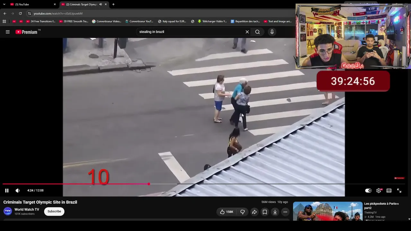Mute the tab via its speaker icon

pos(101,4)
